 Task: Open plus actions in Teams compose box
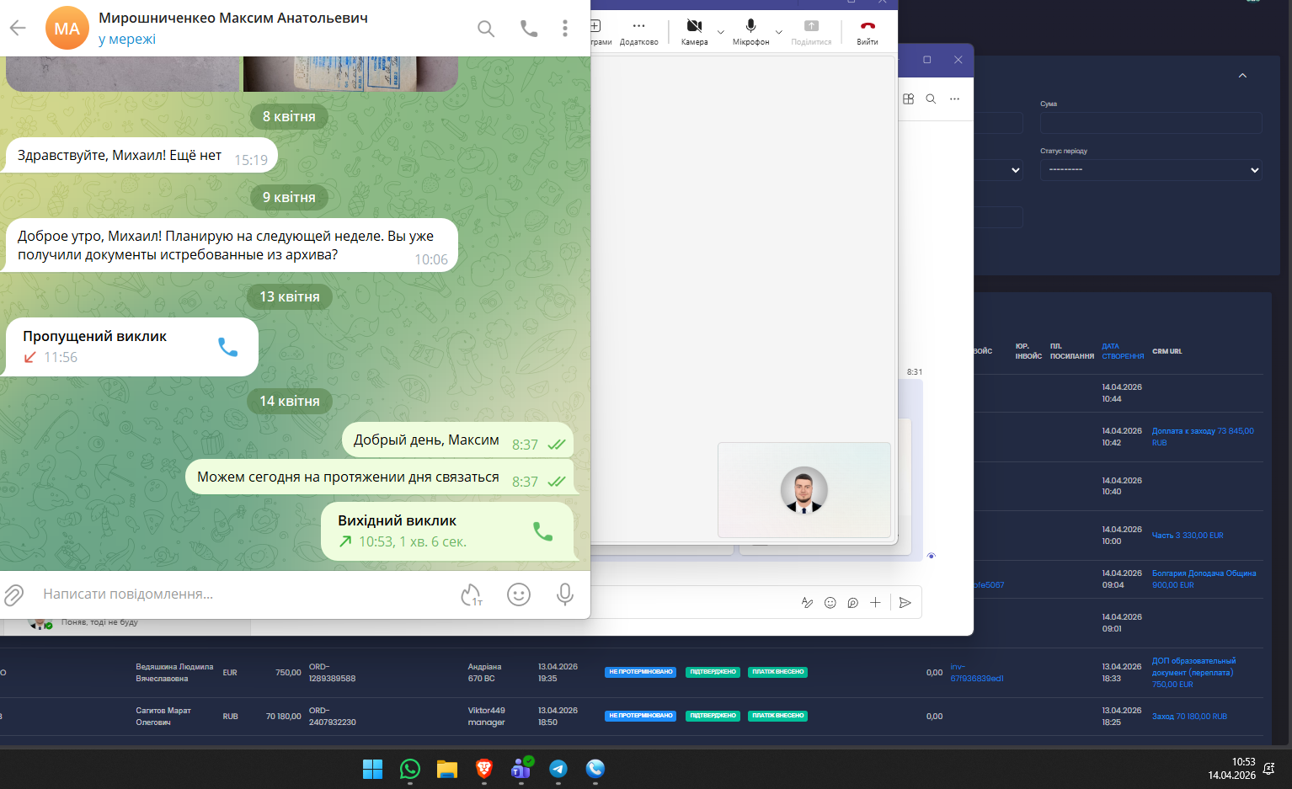(875, 603)
